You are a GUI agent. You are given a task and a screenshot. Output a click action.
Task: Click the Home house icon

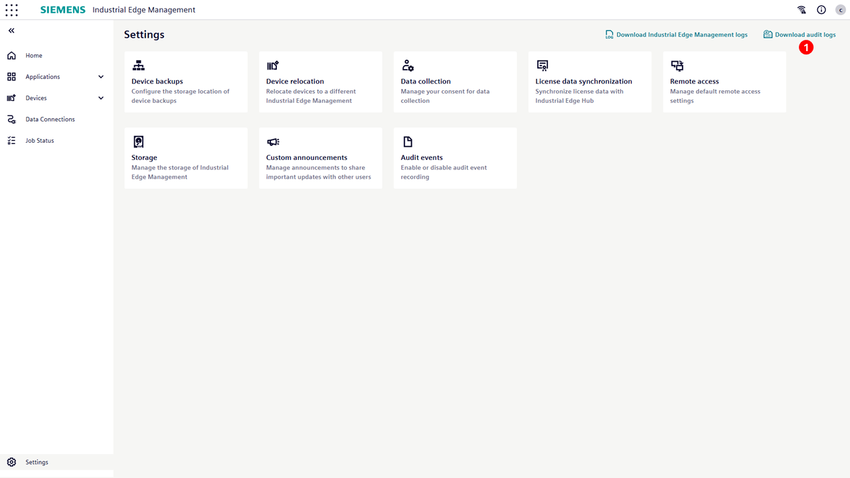11,56
